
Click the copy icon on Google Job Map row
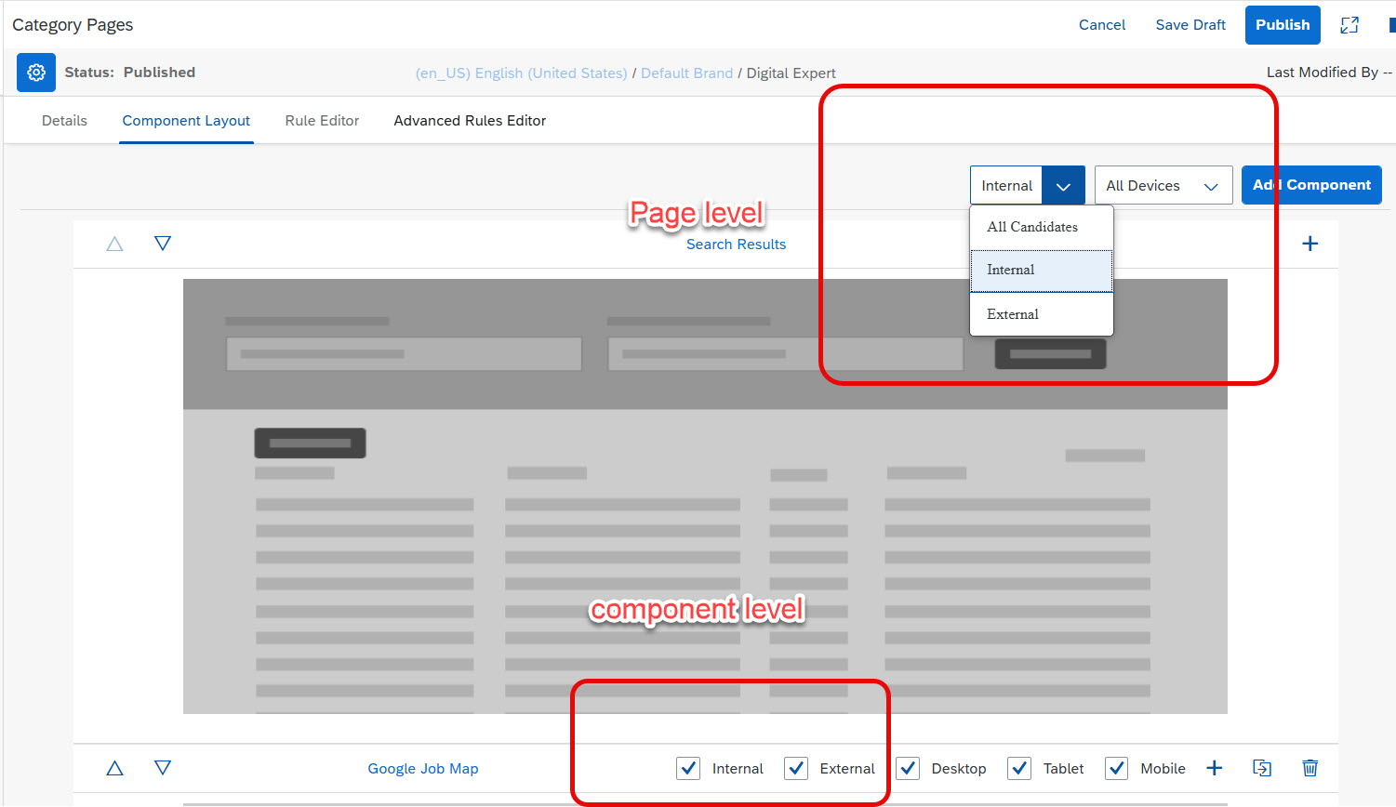[1262, 768]
